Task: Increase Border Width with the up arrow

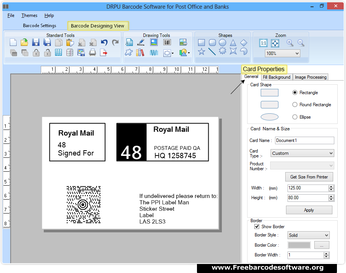Action: pyautogui.click(x=326, y=253)
